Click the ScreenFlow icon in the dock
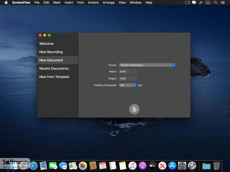This screenshot has width=230, height=172. 192,166
